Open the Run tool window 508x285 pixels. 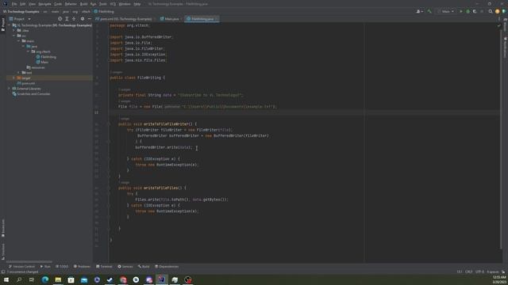[45, 267]
